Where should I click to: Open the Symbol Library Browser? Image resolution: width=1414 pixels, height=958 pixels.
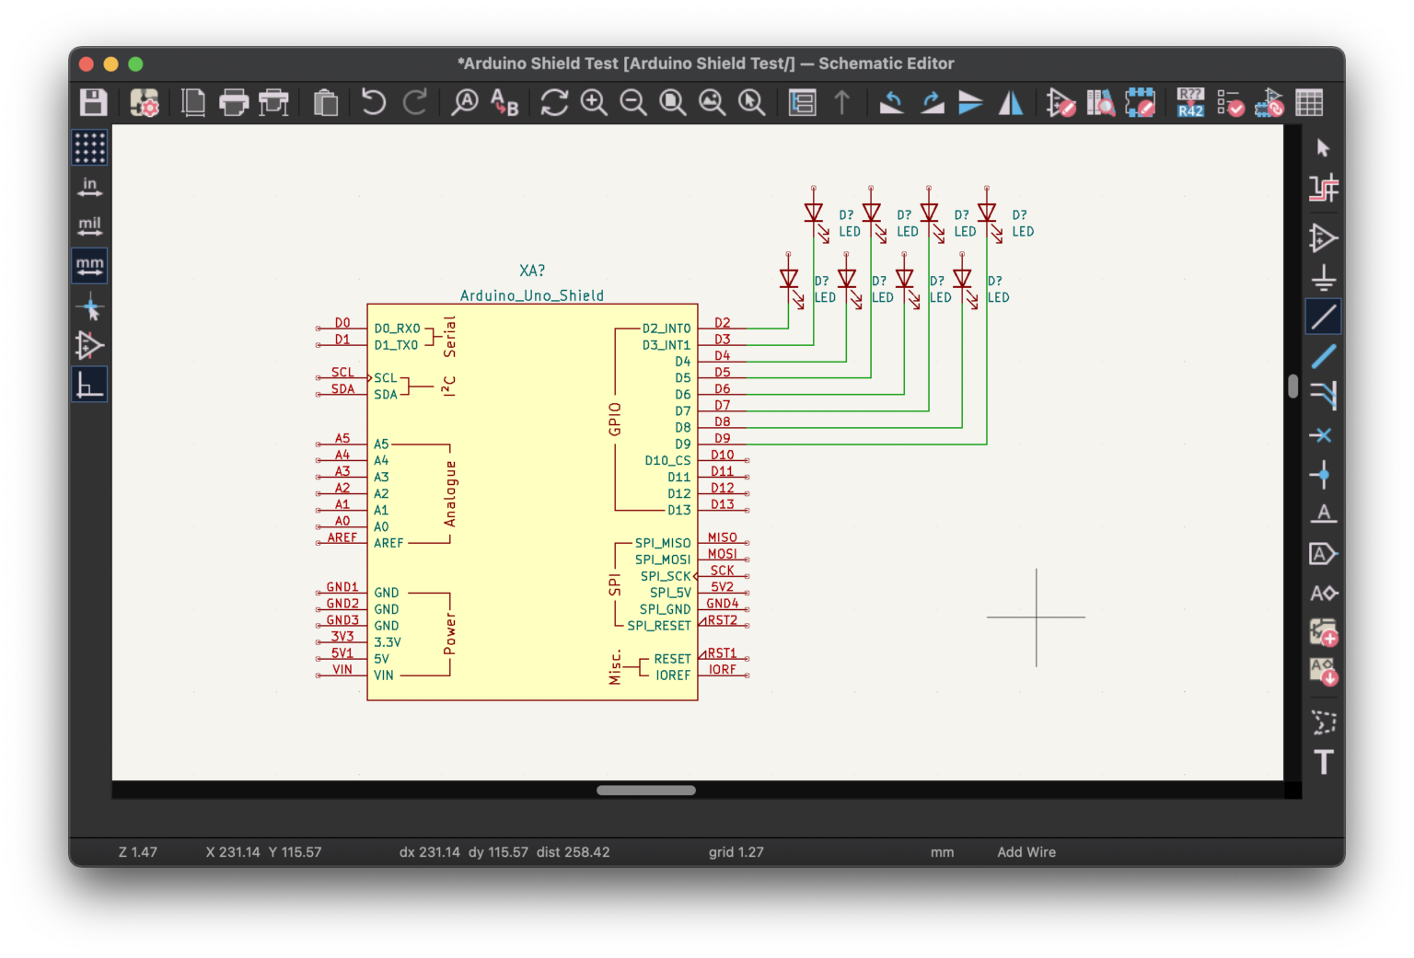[1100, 103]
